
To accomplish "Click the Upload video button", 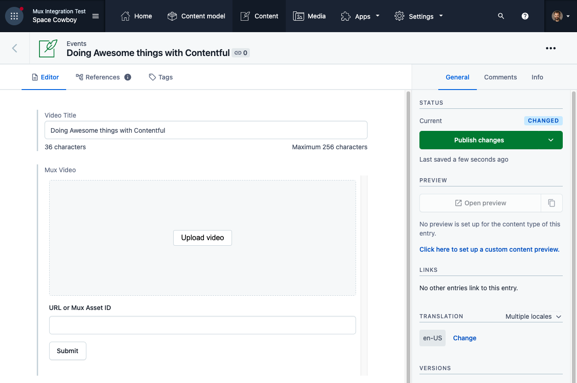I will point(203,238).
